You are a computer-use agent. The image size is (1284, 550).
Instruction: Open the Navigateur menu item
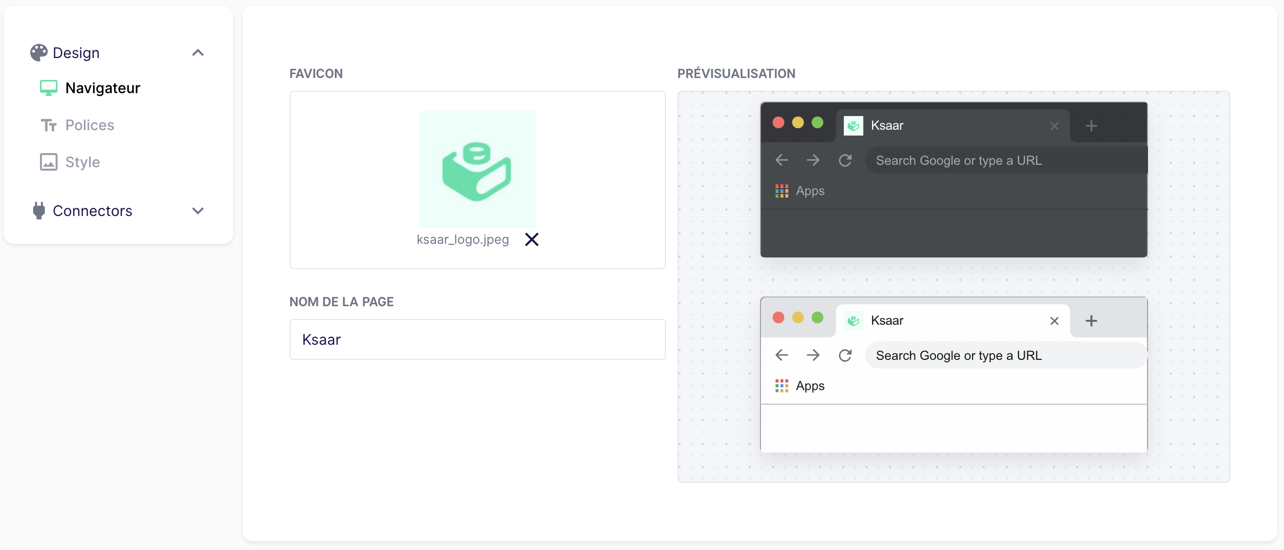(102, 88)
